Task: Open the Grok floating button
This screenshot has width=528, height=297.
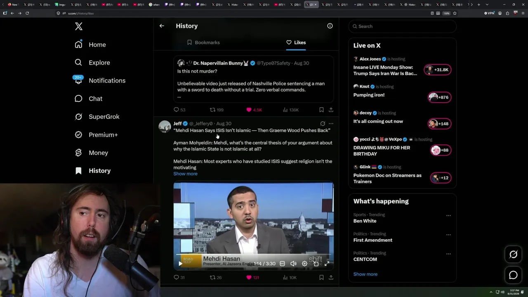Action: (513, 255)
